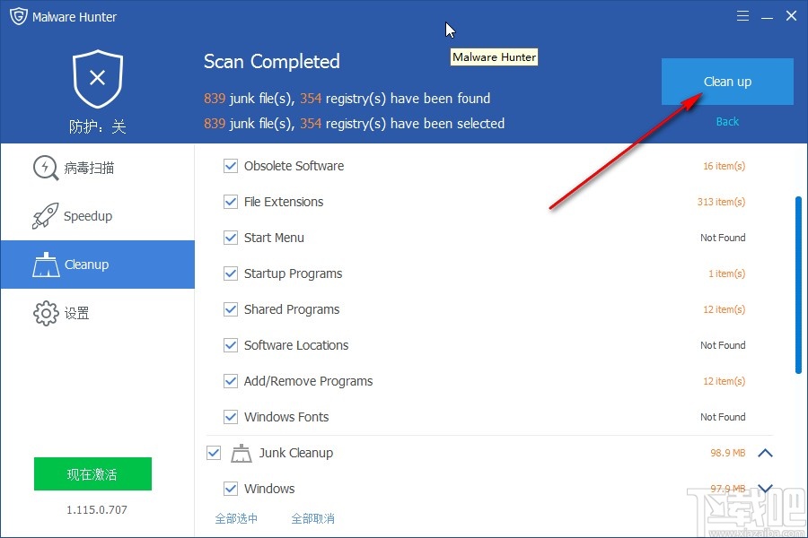Select the 病毒扫描 virus scan sidebar icon
808x538 pixels.
tap(45, 168)
